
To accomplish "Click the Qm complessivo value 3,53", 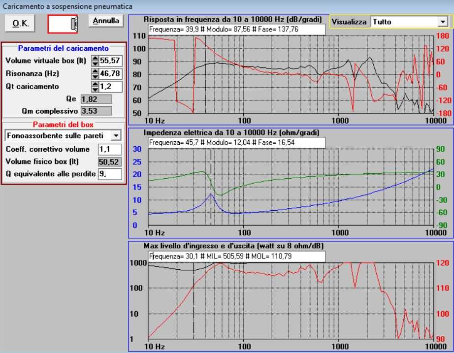I will coord(96,111).
